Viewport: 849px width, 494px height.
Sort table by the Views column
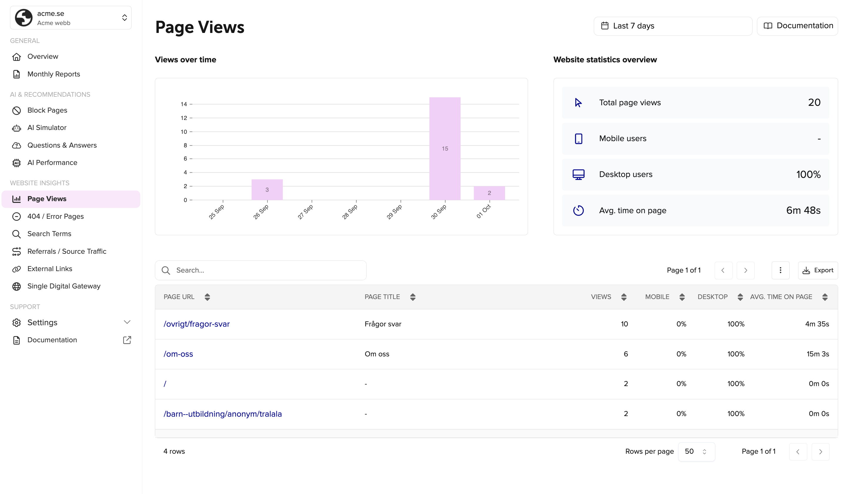tap(623, 297)
